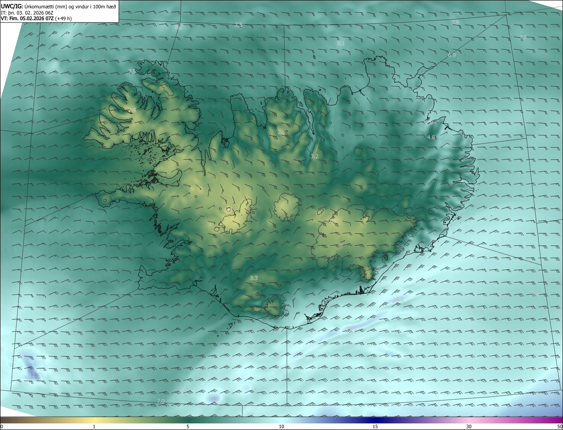The height and width of the screenshot is (430, 563).
Task: Pick the yellow color above the 1 mm tick
Action: (94, 420)
